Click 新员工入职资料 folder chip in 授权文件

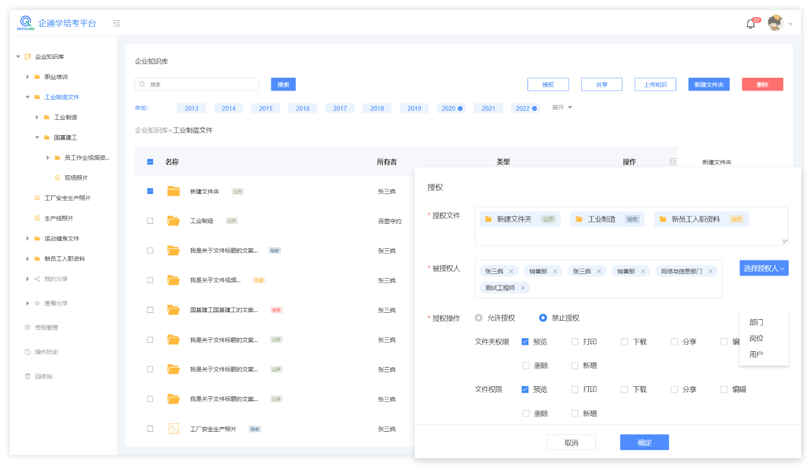pos(701,219)
